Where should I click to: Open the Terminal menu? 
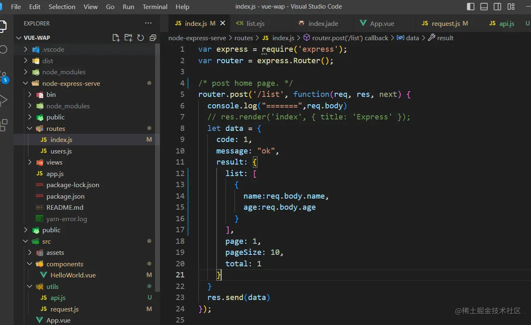tap(155, 7)
